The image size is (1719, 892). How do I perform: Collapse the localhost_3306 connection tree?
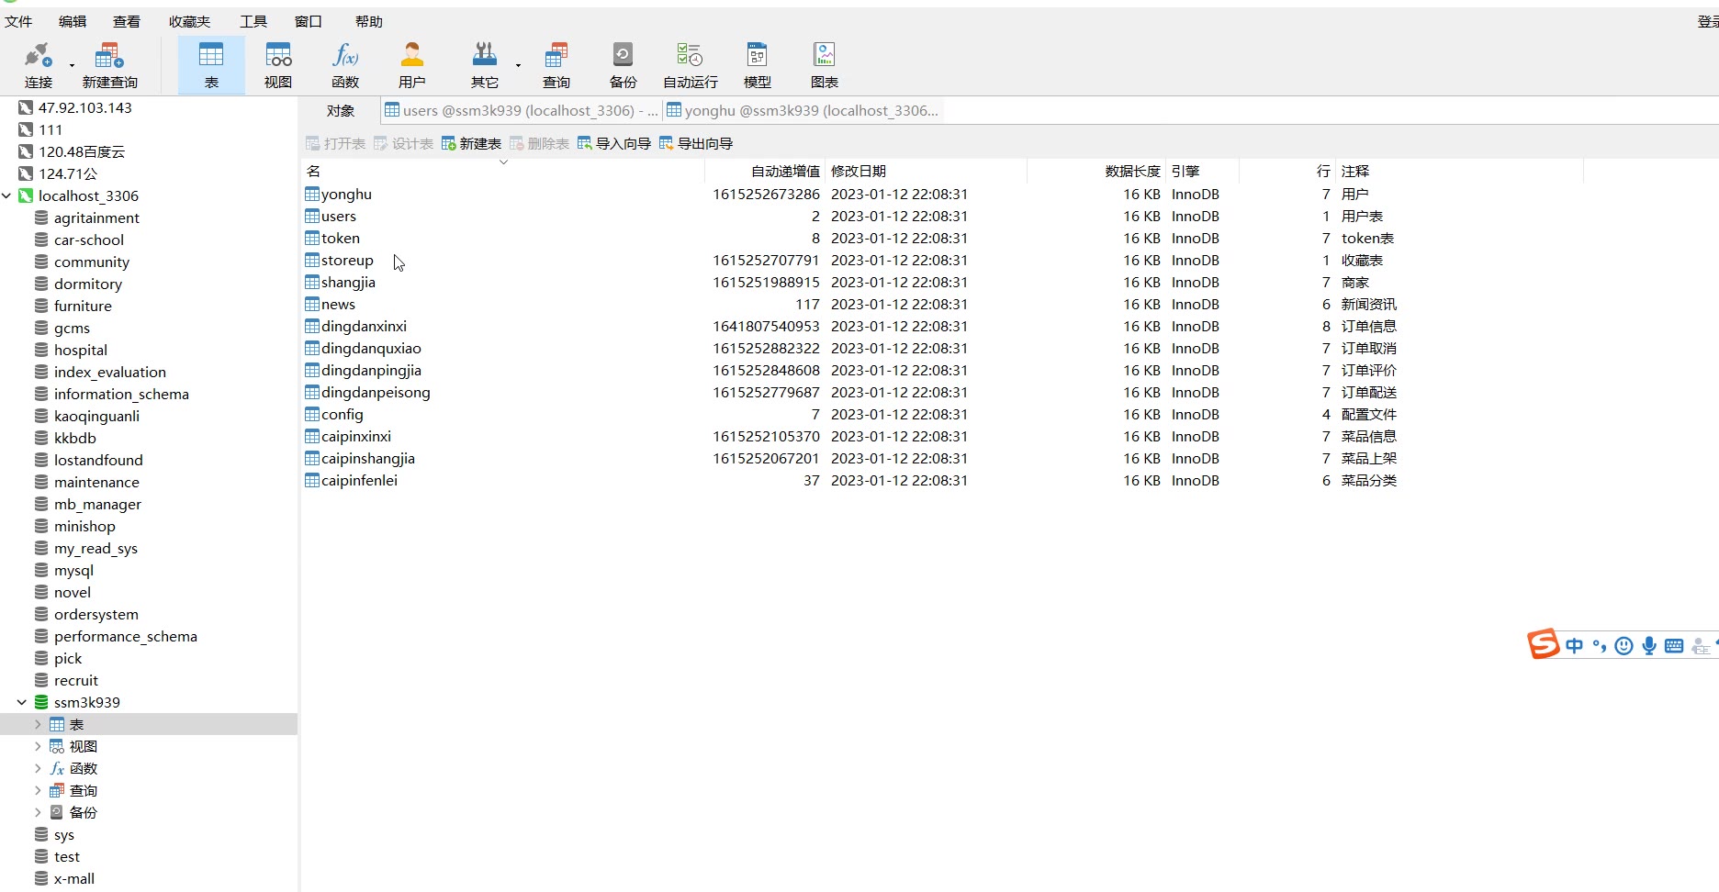pos(7,195)
